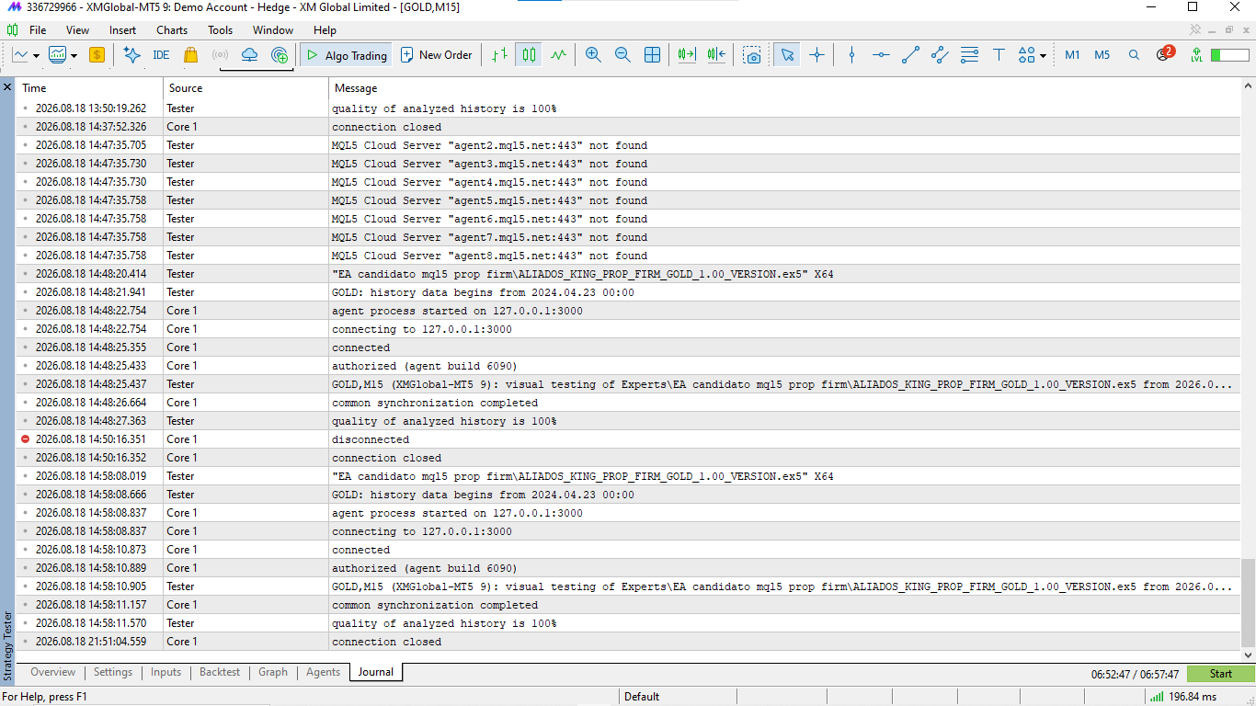1256x706 pixels.
Task: Open the toolbar search magnifier
Action: coord(1134,55)
